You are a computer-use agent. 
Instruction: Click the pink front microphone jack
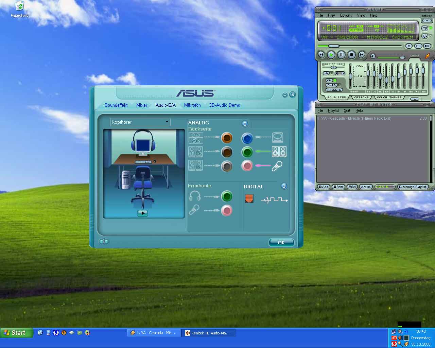pyautogui.click(x=227, y=211)
